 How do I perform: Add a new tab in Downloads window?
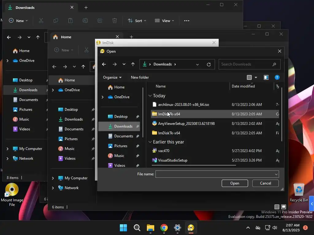(x=86, y=8)
